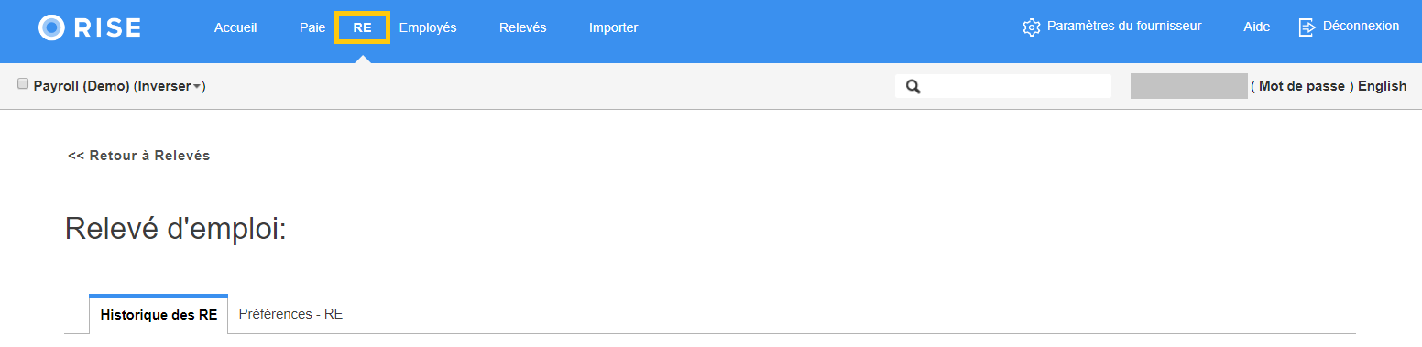Switch language to English
This screenshot has width=1422, height=347.
1382,86
